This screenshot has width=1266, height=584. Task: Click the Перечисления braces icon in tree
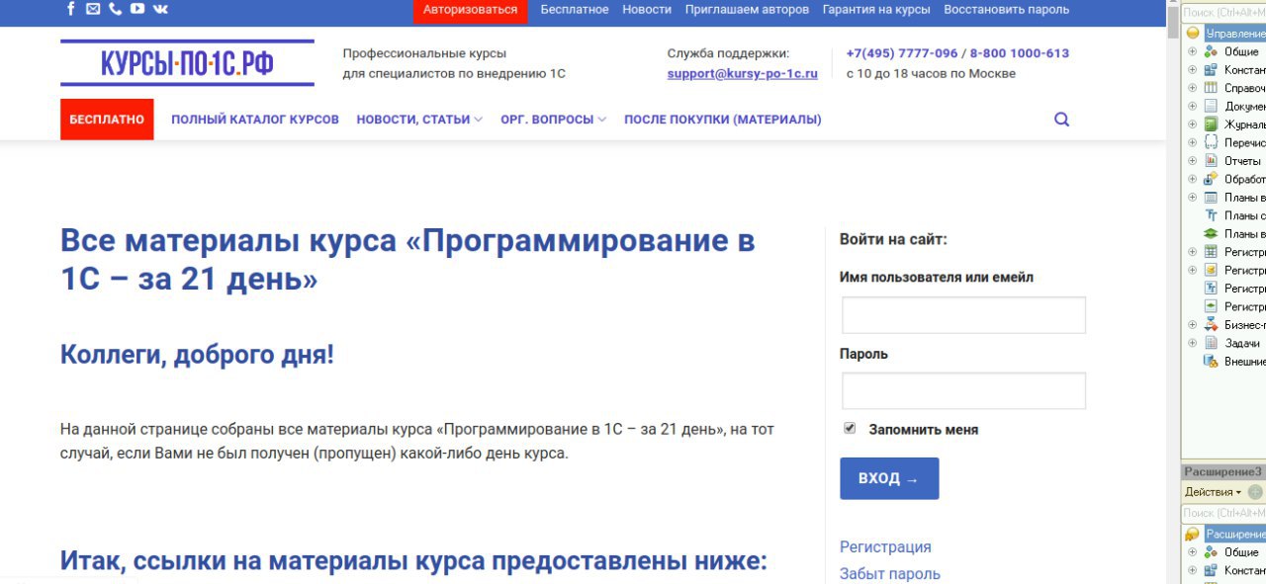click(1211, 142)
